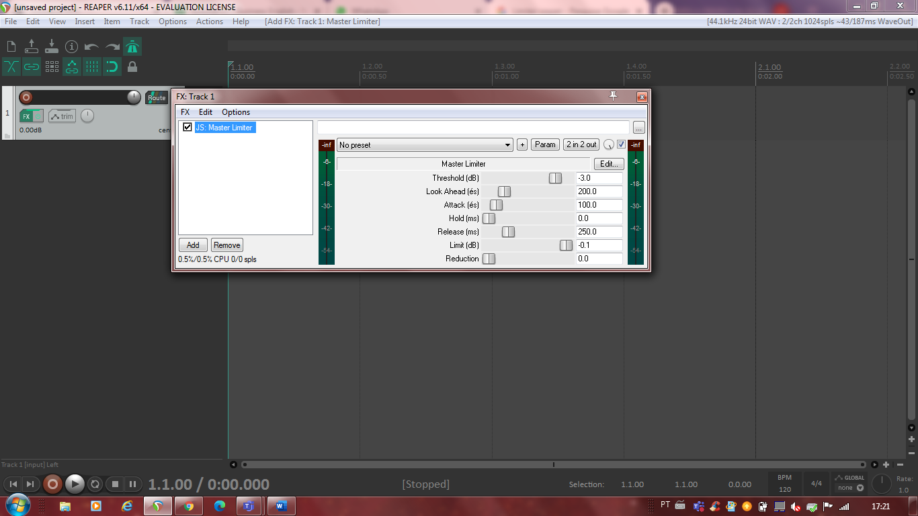Open Edit menu in FX window
The image size is (918, 516).
click(x=206, y=112)
